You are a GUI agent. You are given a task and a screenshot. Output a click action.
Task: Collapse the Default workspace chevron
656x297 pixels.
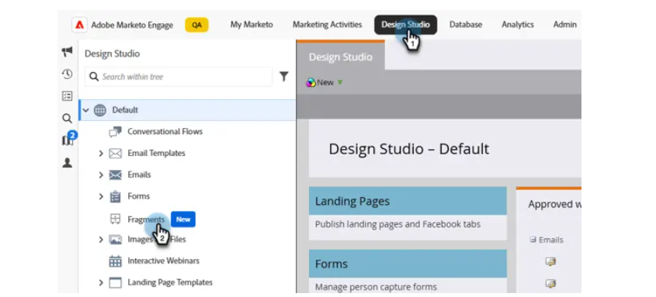85,110
